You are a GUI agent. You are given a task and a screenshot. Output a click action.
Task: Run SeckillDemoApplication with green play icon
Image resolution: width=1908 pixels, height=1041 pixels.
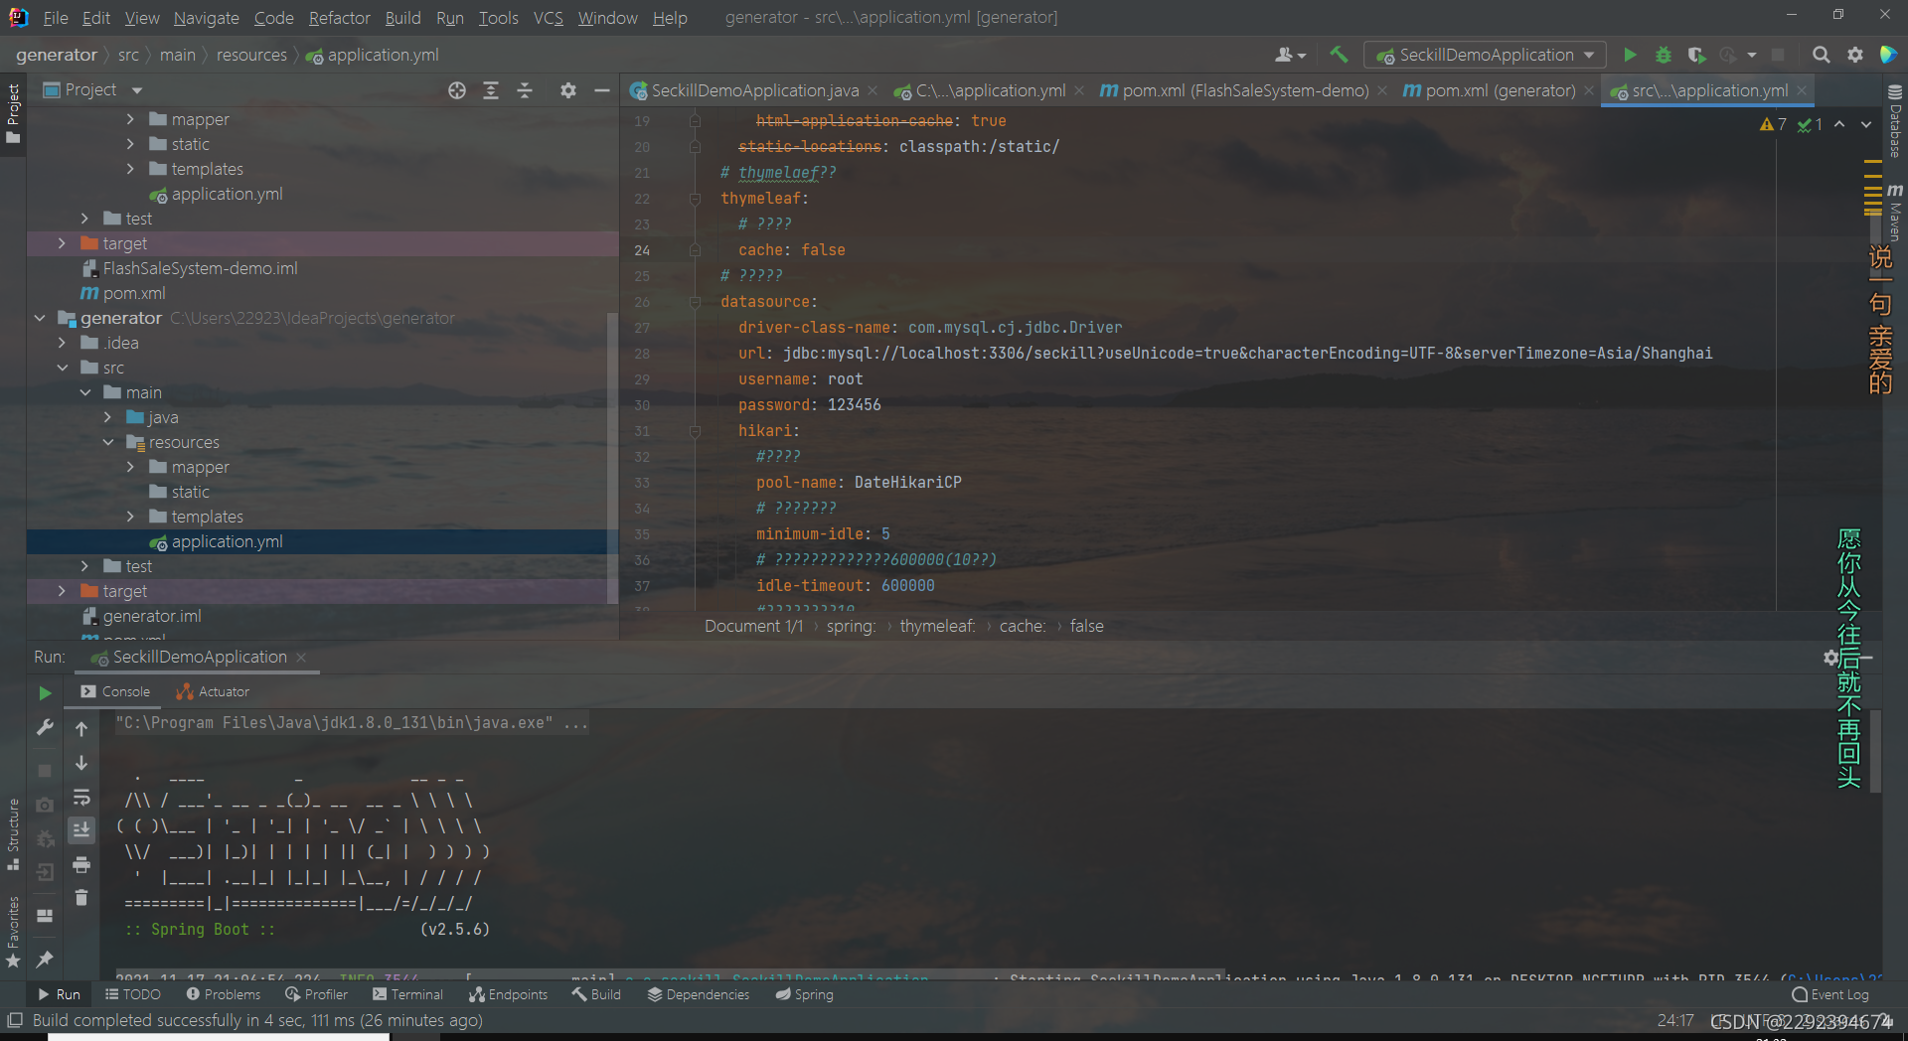click(x=1630, y=55)
